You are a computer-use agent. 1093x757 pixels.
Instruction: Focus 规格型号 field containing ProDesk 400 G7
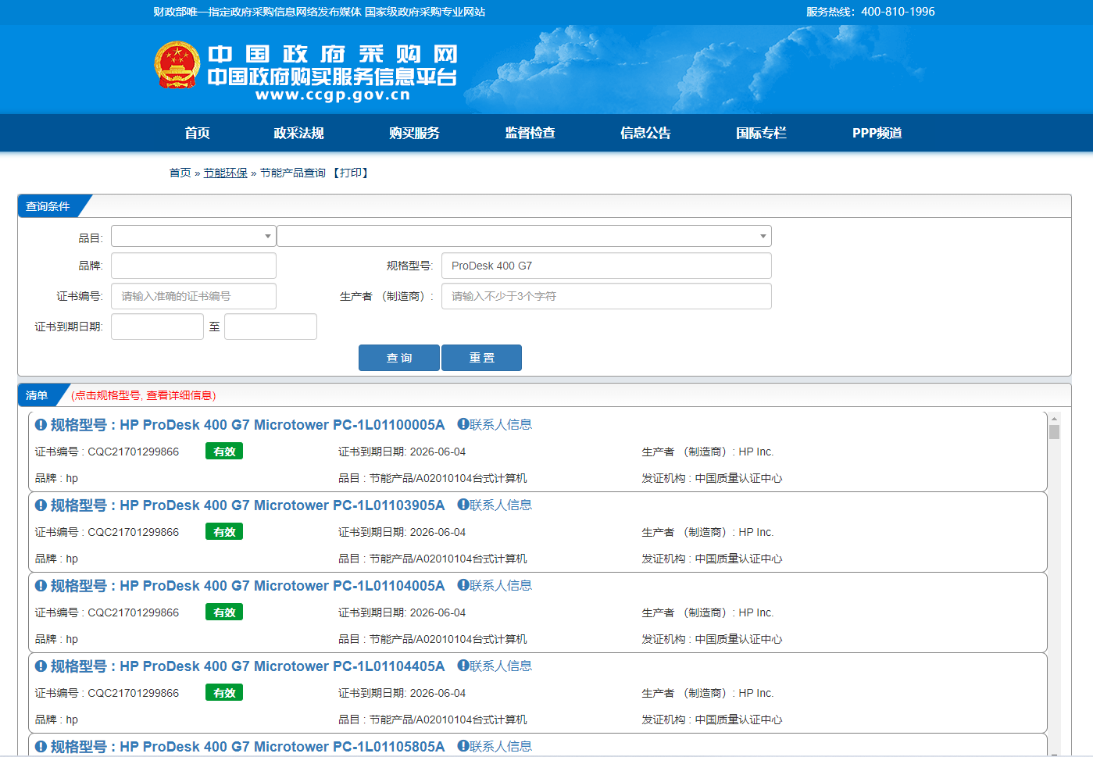pos(606,266)
